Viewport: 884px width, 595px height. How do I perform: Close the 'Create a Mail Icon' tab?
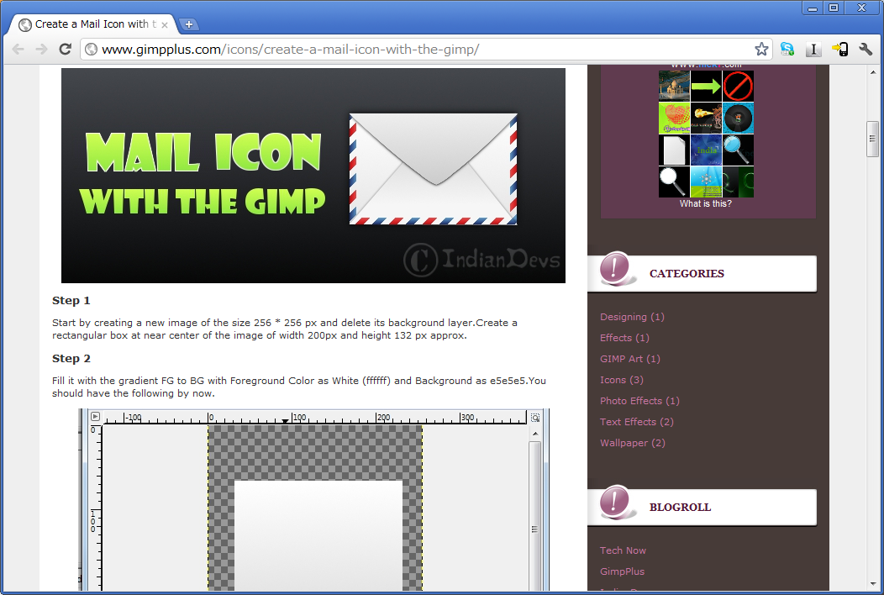tap(165, 25)
